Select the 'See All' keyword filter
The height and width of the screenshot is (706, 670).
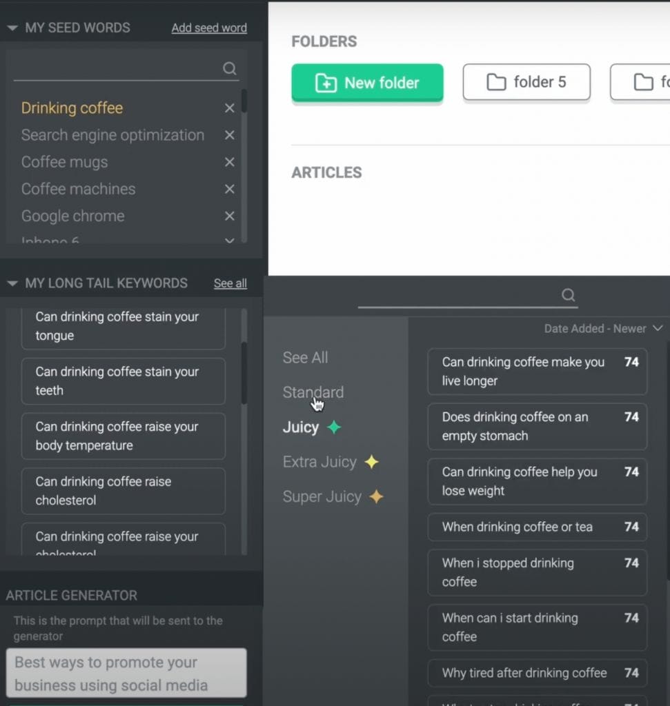point(305,357)
